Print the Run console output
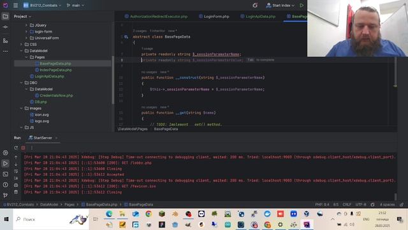This screenshot has width=408, height=230. pyautogui.click(x=16, y=185)
